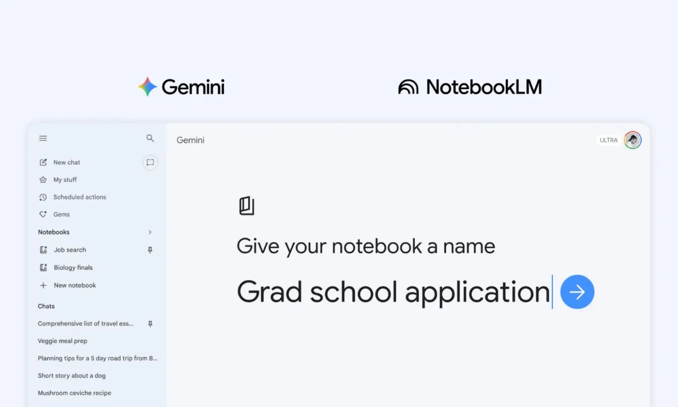Viewport: 678px width, 407px height.
Task: Unpin the Comprehensive list of travel chat
Action: [x=150, y=324]
